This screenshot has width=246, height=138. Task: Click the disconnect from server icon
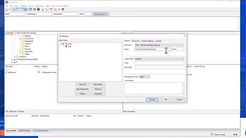click(x=43, y=9)
